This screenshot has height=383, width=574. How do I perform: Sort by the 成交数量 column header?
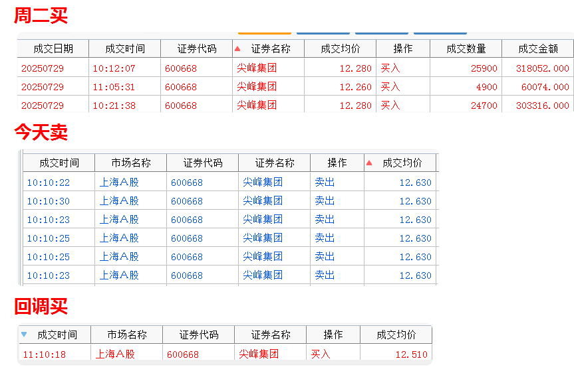(x=466, y=48)
